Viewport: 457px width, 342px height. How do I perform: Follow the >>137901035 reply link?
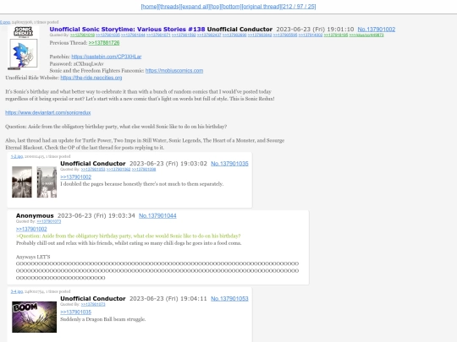tap(76, 312)
